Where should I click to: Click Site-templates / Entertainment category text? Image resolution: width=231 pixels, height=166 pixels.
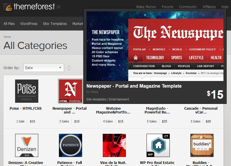coord(108,99)
